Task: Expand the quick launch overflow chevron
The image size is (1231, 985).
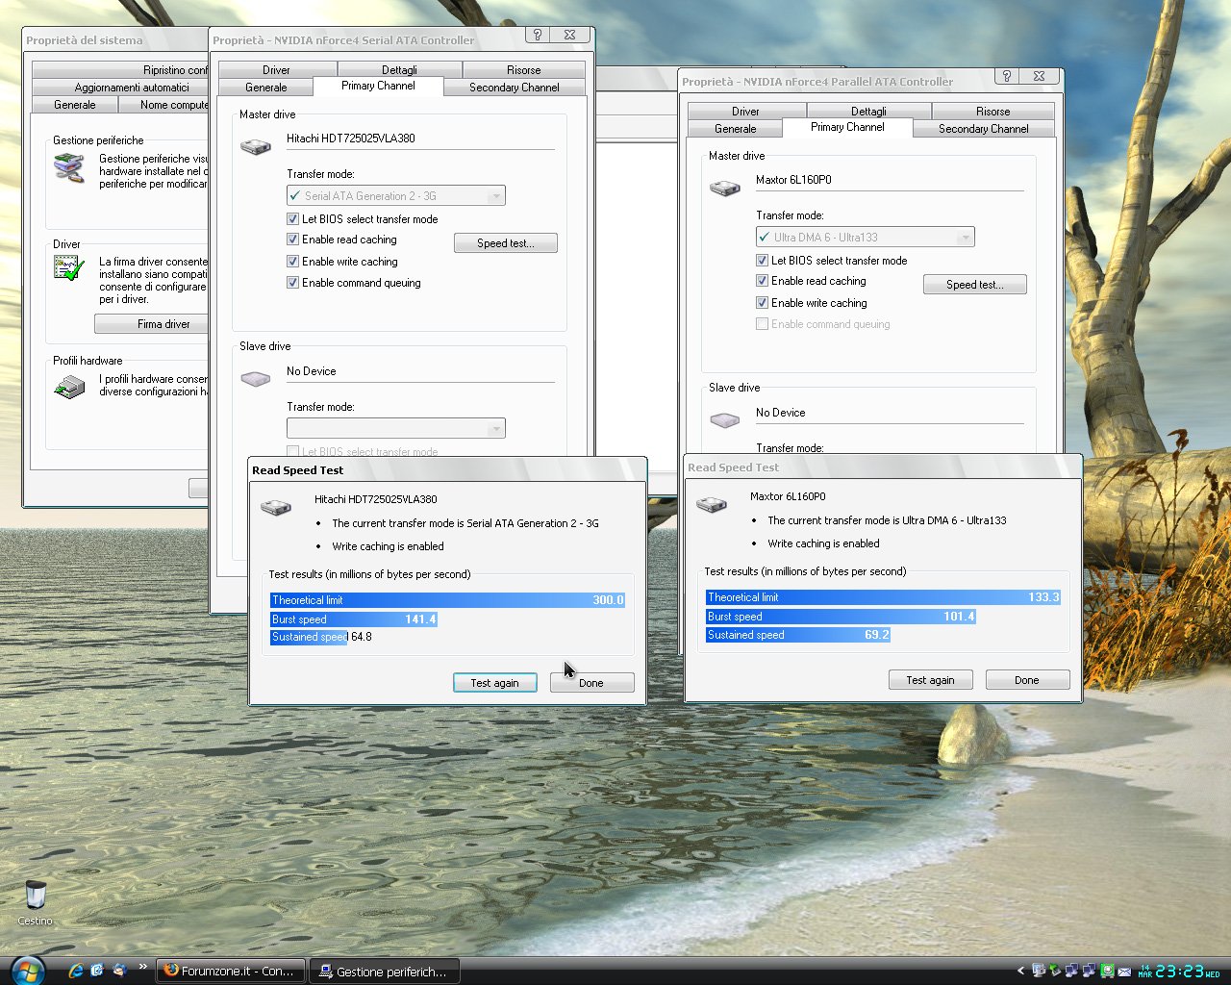Action: tap(143, 967)
